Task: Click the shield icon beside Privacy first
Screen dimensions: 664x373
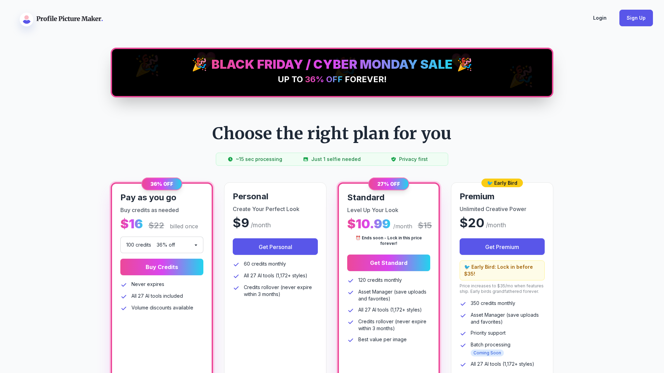Action: [394, 159]
